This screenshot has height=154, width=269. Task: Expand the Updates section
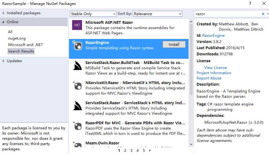(x=3, y=61)
